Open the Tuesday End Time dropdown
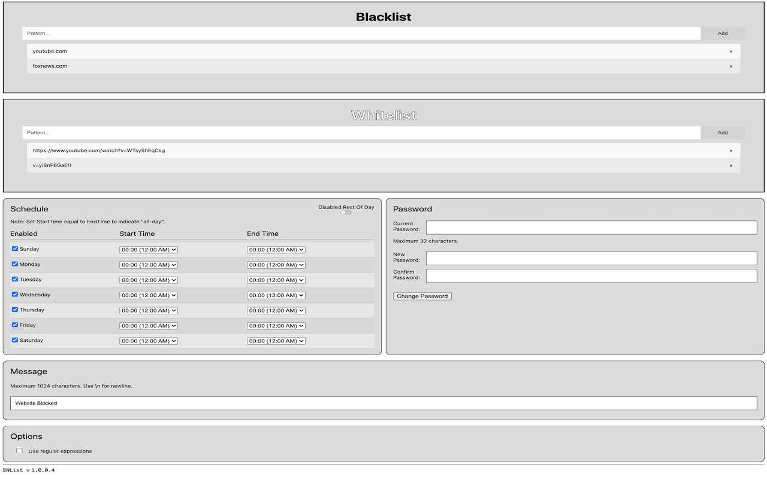 (276, 280)
